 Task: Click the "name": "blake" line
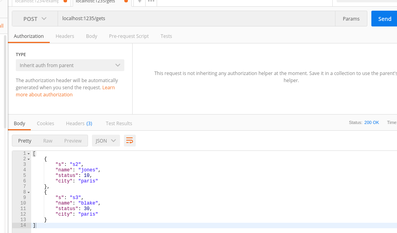(78, 203)
